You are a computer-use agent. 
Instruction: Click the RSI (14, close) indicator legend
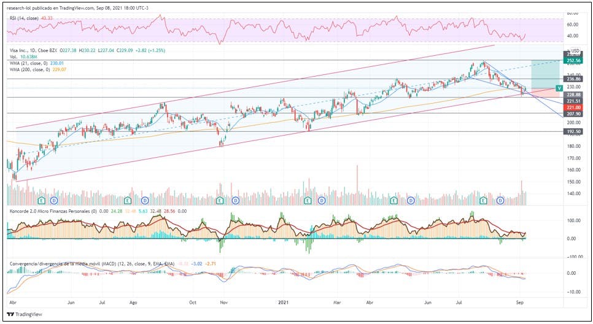pyautogui.click(x=24, y=18)
